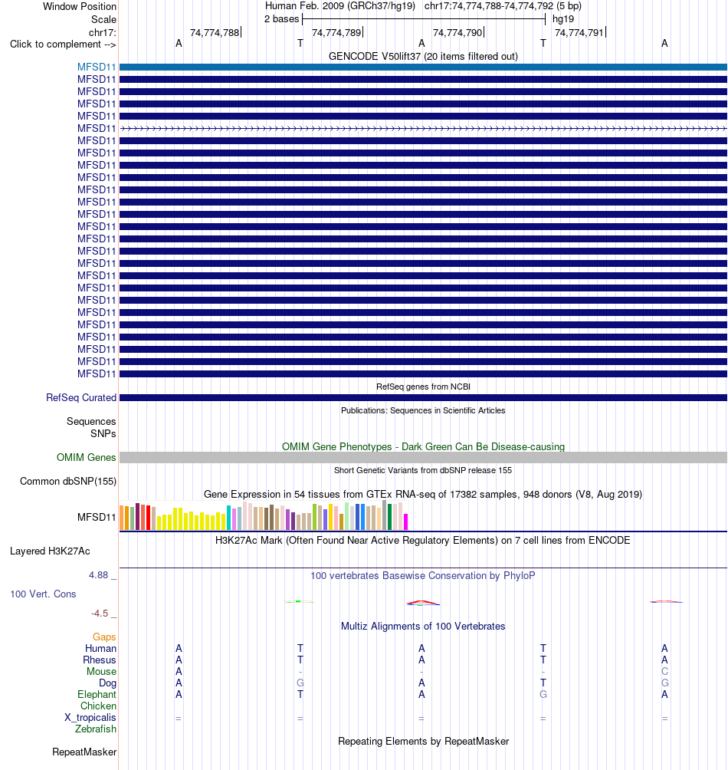Click the Window Position label

(x=80, y=6)
